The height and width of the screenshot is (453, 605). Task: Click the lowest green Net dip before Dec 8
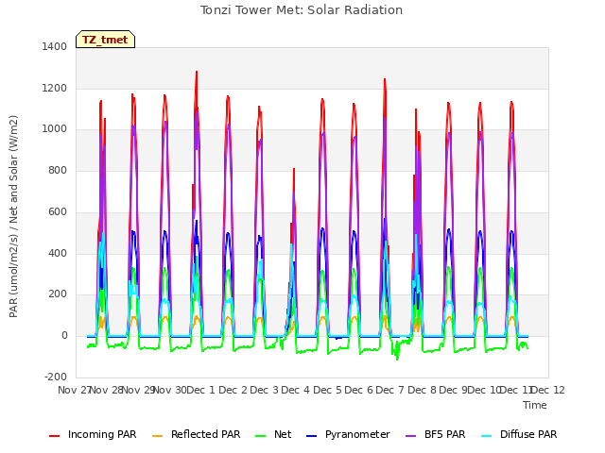(397, 359)
